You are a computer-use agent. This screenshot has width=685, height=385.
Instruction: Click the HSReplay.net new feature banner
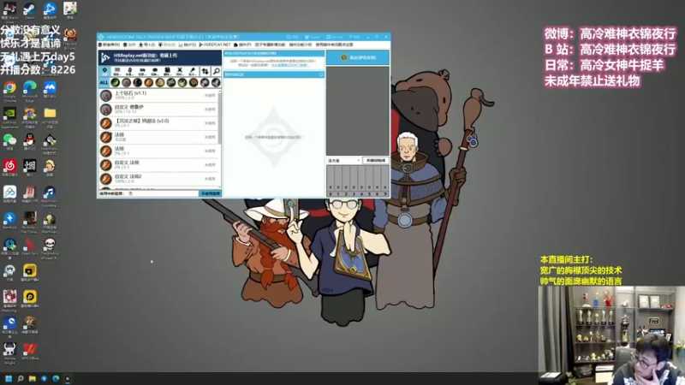pos(160,57)
